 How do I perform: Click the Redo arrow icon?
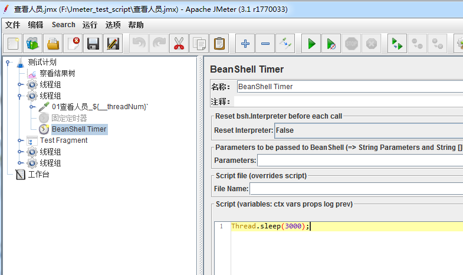(x=159, y=44)
